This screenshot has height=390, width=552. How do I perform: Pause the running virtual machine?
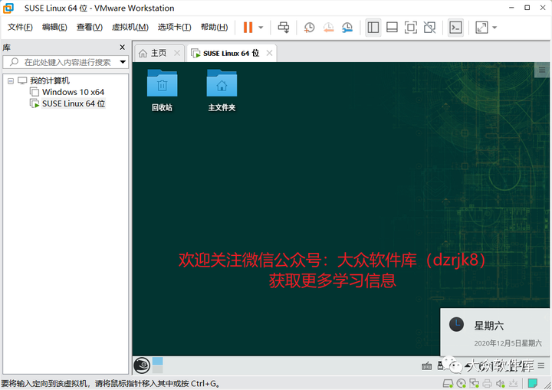click(248, 28)
